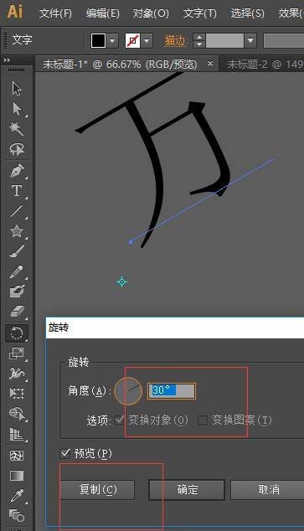Click the angle input field showing 30°
Screen dimensions: 304x531
(x=172, y=391)
